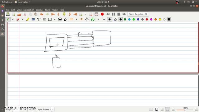
Task: Open a file with the folder icon
Action: pyautogui.click(x=19, y=14)
